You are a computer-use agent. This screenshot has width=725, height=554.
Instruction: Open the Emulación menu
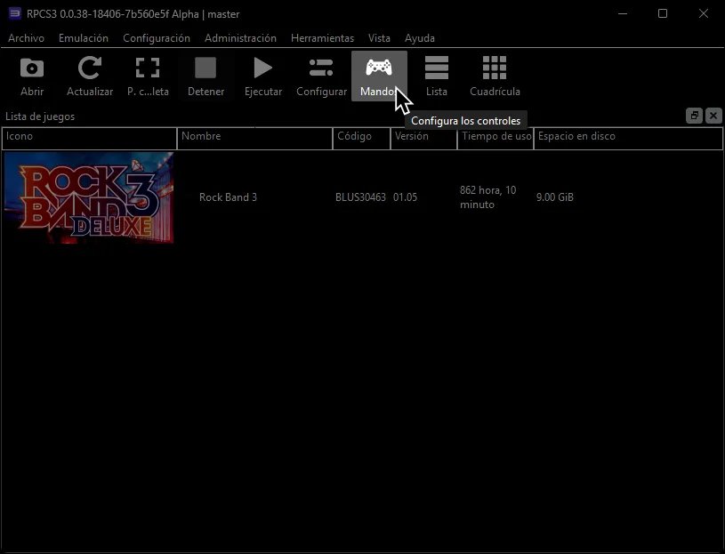coord(83,38)
